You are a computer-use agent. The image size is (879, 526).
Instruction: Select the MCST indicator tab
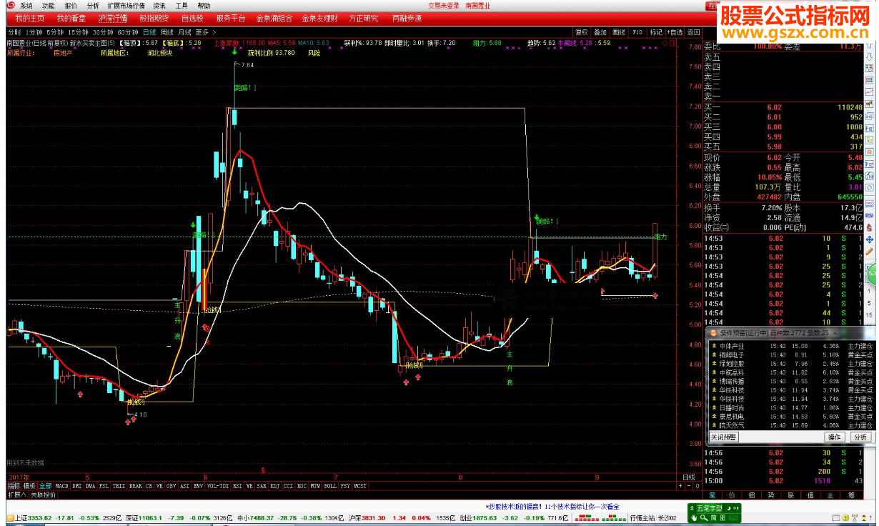click(359, 486)
